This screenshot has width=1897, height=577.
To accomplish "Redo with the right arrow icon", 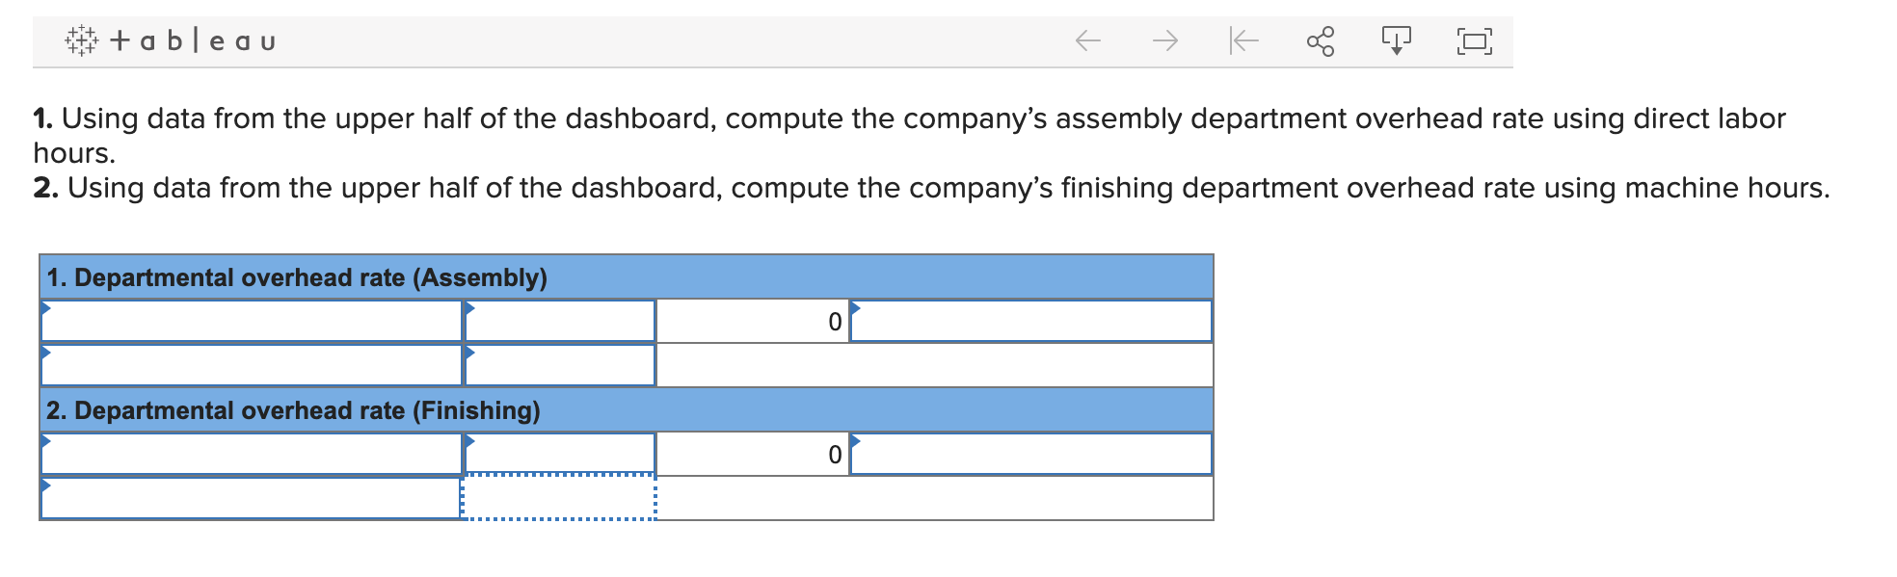I will point(1165,40).
